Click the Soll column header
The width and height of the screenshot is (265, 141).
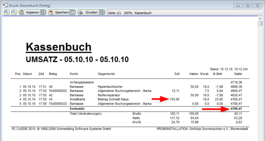(177, 74)
